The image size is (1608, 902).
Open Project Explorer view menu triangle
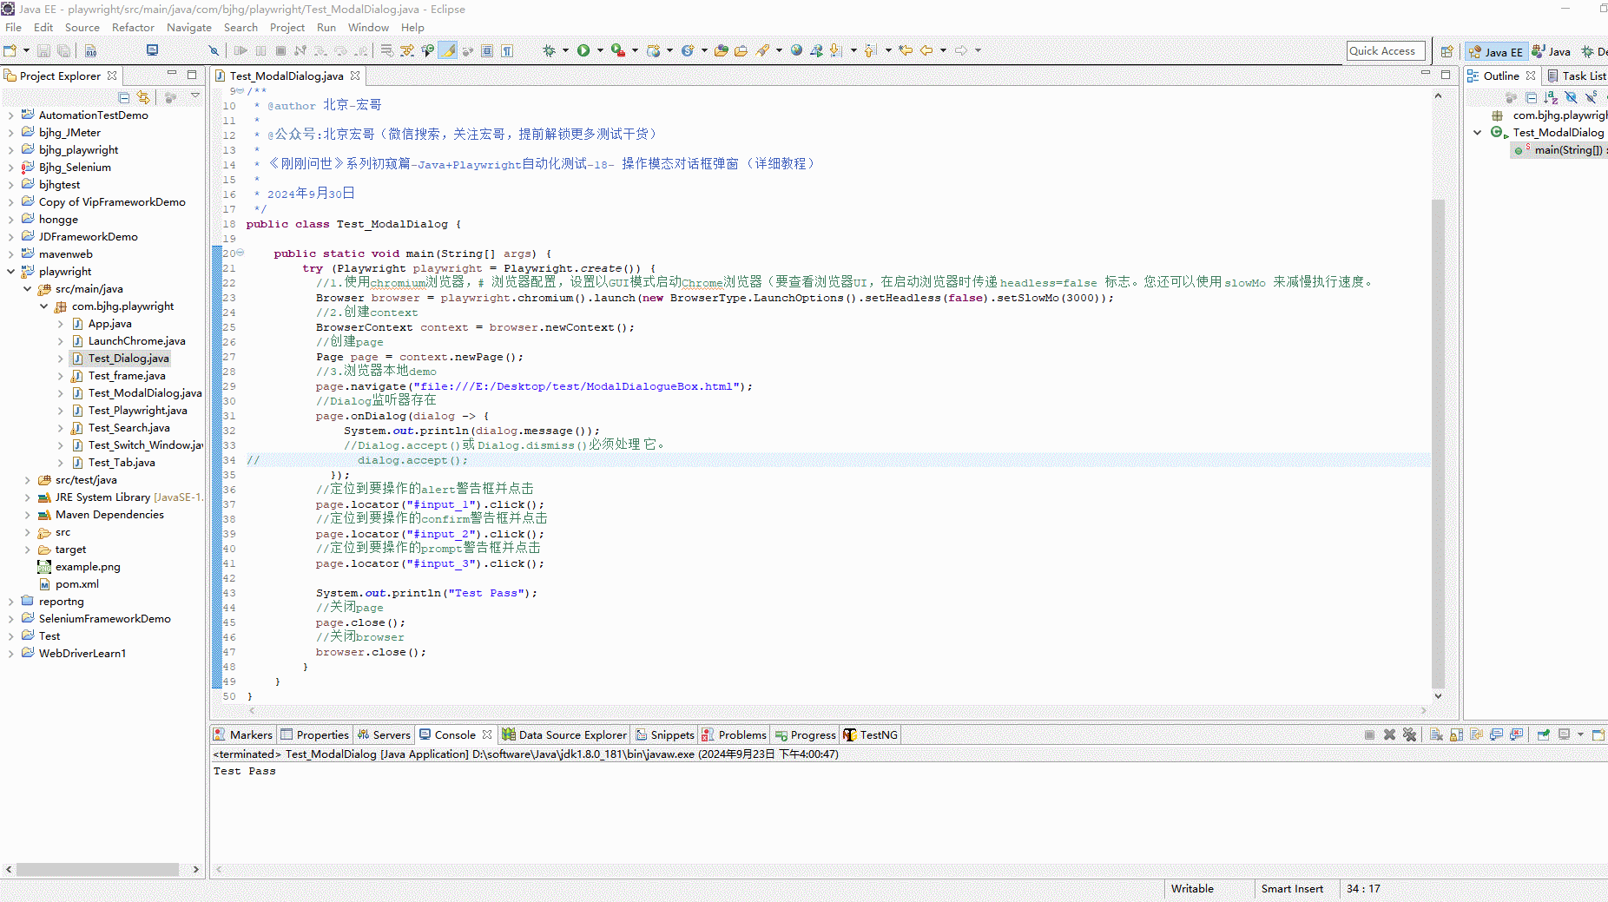[195, 96]
